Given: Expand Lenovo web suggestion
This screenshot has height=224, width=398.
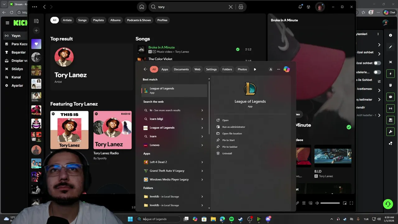Looking at the screenshot, I should [202, 145].
